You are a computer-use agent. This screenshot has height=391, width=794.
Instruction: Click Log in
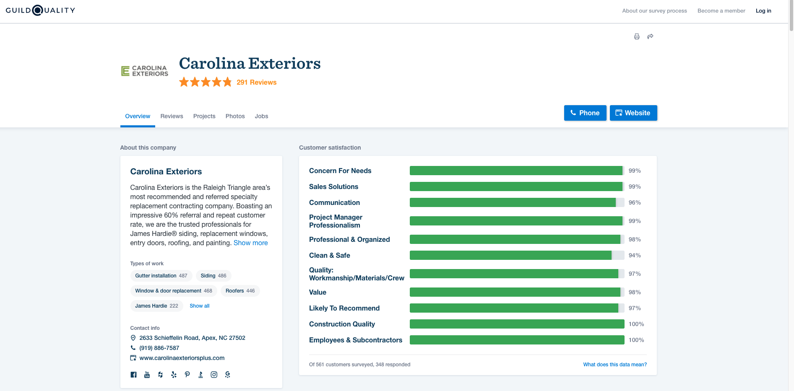[x=763, y=11]
